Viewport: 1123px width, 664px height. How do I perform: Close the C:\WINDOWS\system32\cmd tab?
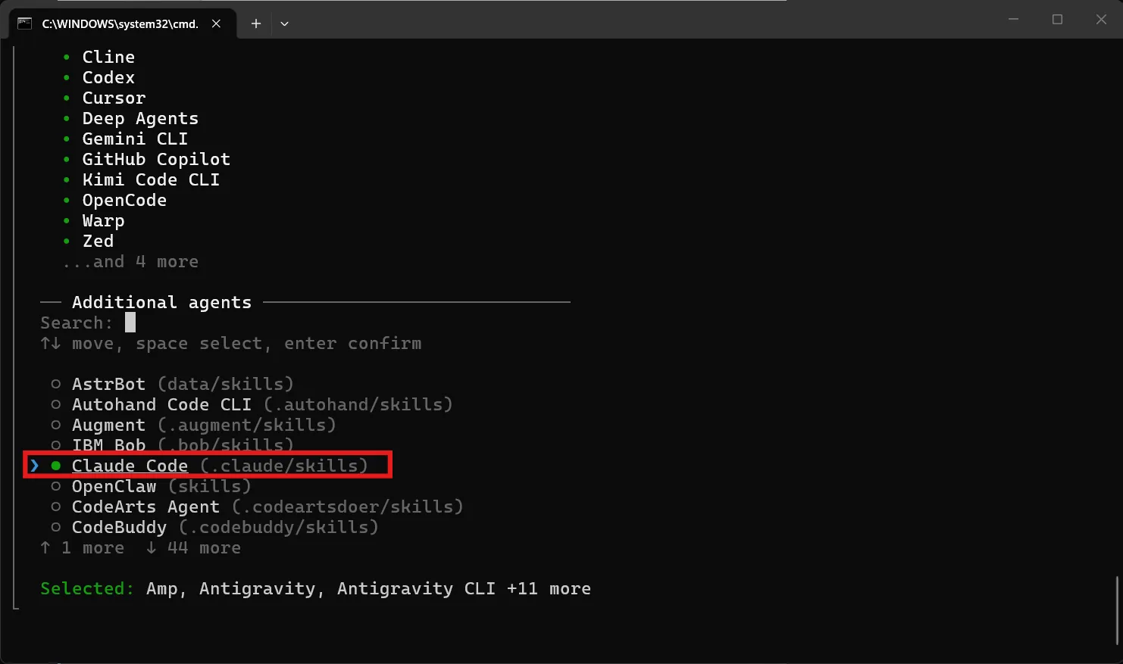click(216, 23)
